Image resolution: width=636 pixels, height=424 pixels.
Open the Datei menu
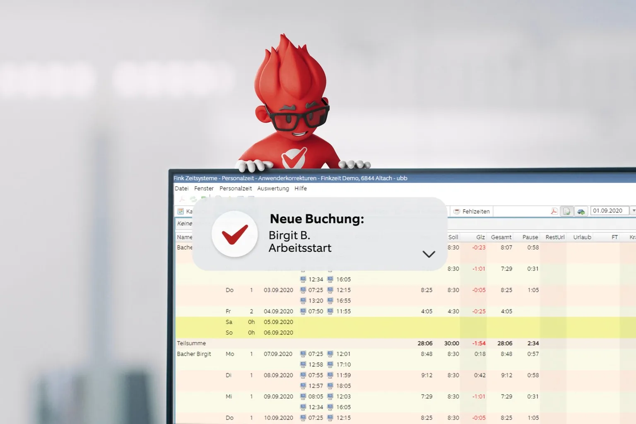[x=181, y=188]
